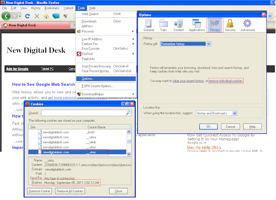Screen dimensions: 276x200
Task: Open the Bookmarks menu
Action: tap(52, 8)
